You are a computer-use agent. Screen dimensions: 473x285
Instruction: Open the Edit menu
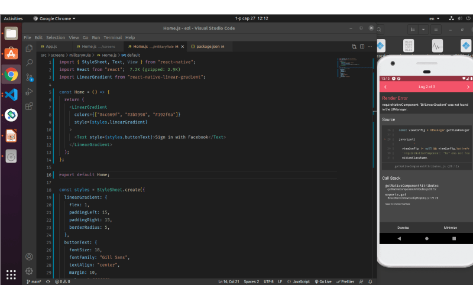[38, 37]
